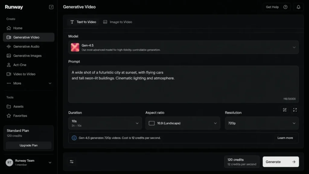
Task: Expand the prompt box to fullscreen
Action: click(x=295, y=110)
